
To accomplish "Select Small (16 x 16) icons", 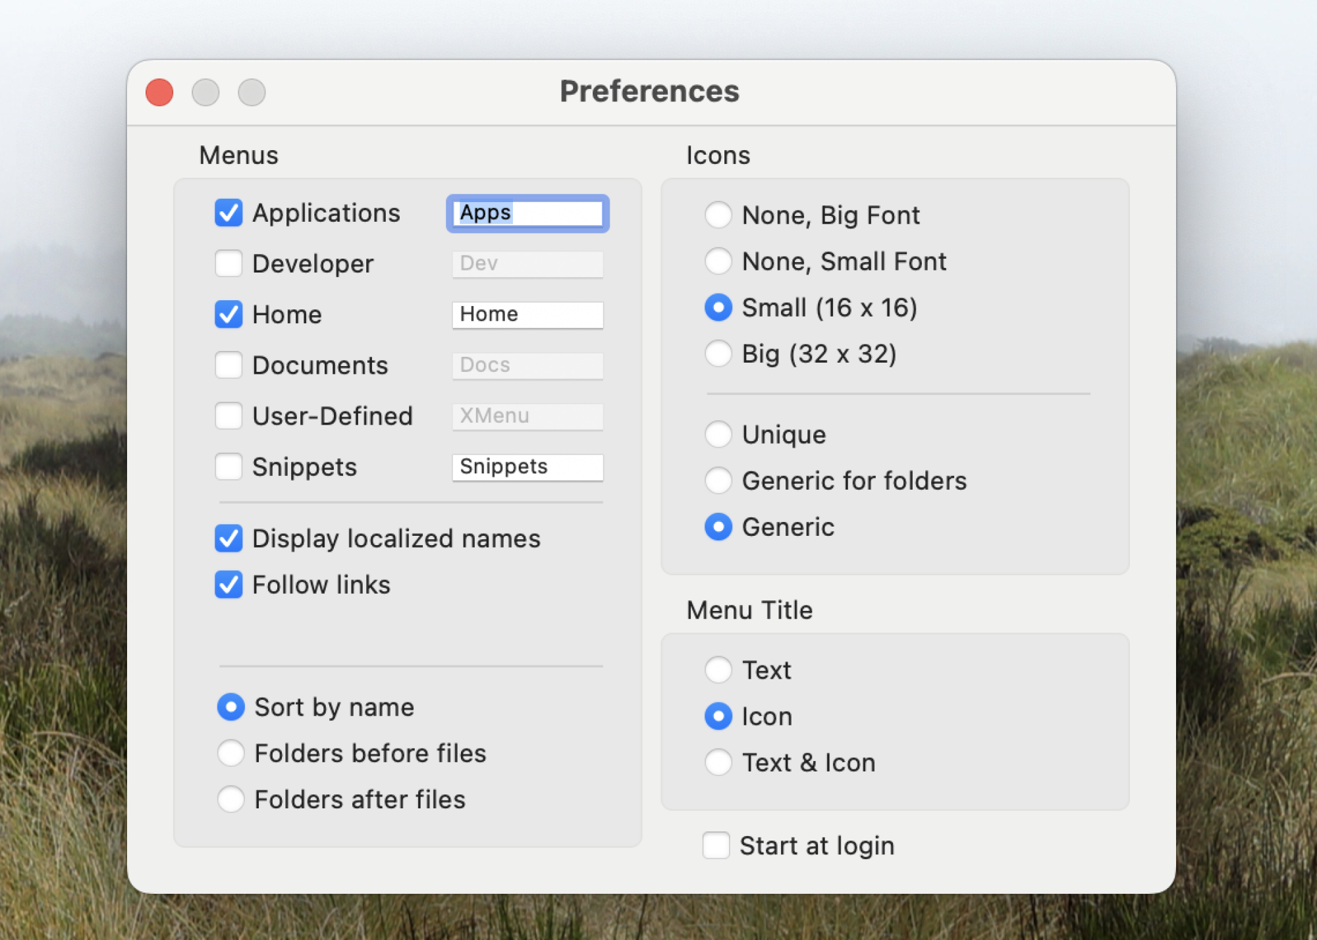I will click(718, 307).
